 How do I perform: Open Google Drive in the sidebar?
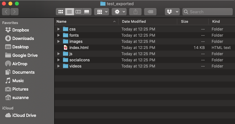[21, 55]
